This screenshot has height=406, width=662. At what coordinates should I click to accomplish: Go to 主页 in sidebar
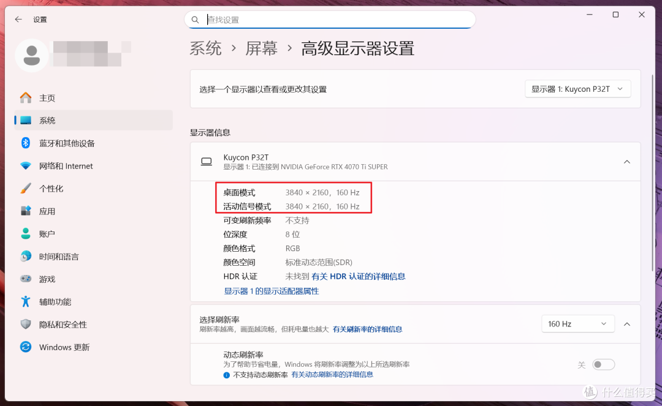93,98
